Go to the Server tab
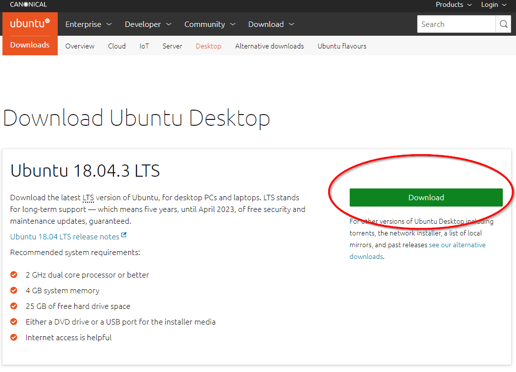This screenshot has width=516, height=372. pos(172,46)
